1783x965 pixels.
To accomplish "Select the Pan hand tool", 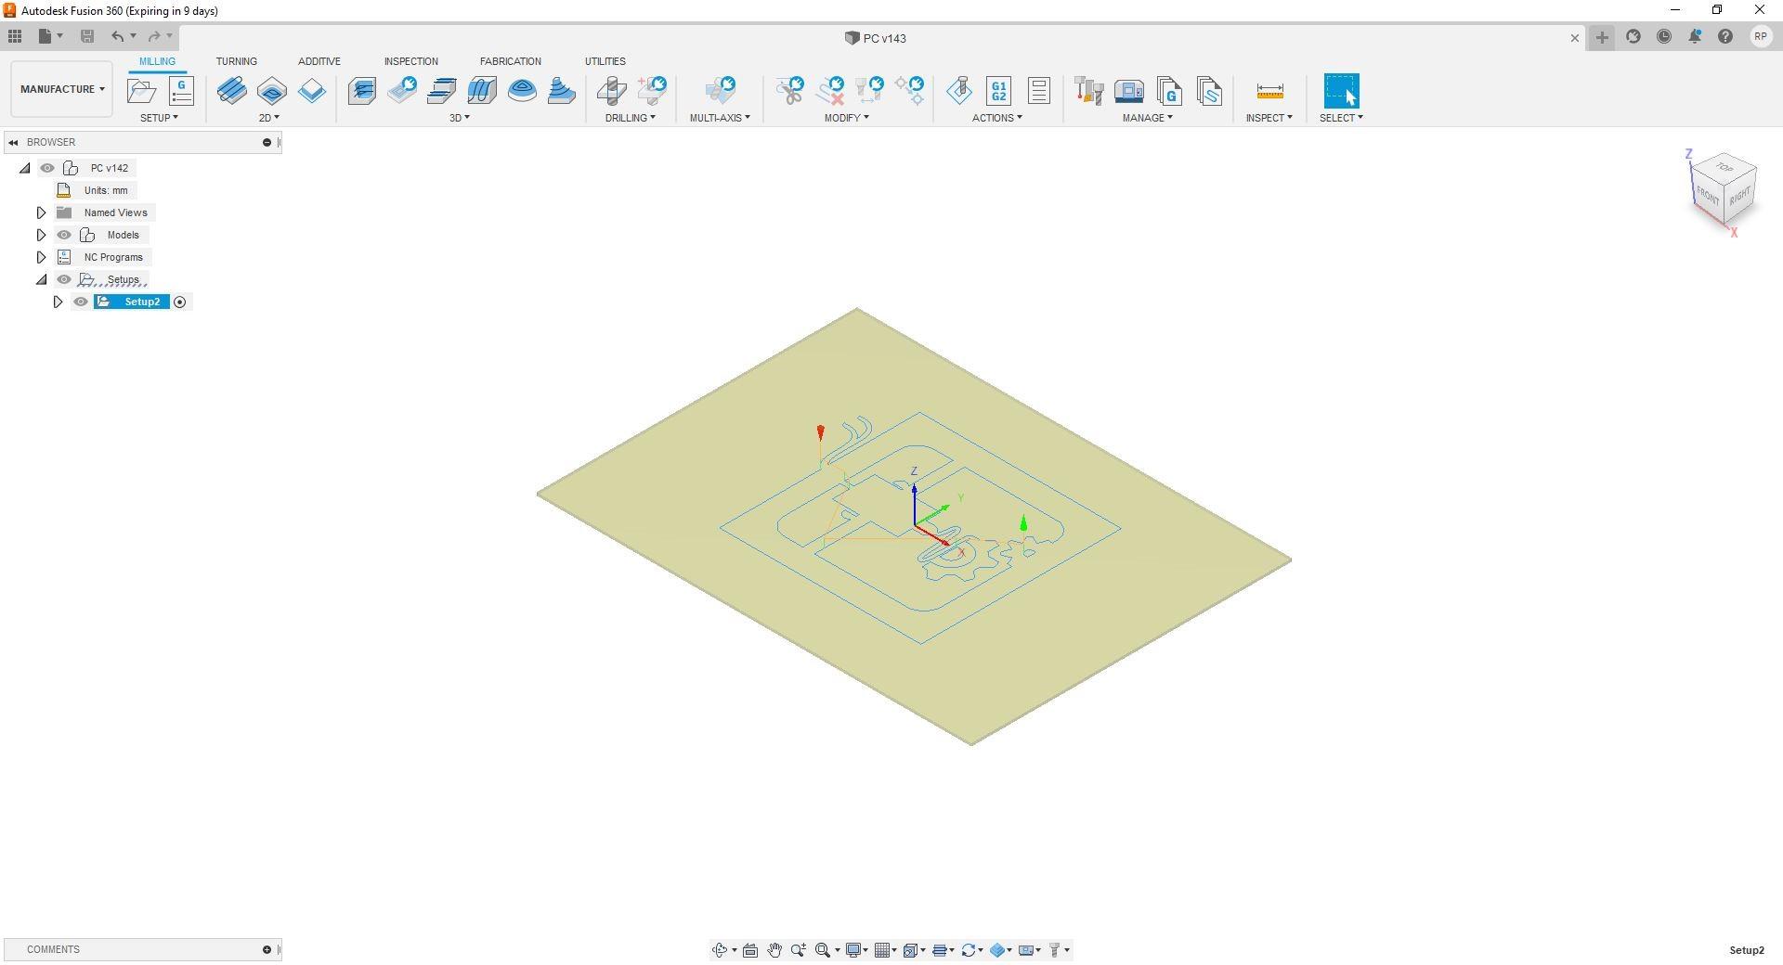I will coord(774,950).
